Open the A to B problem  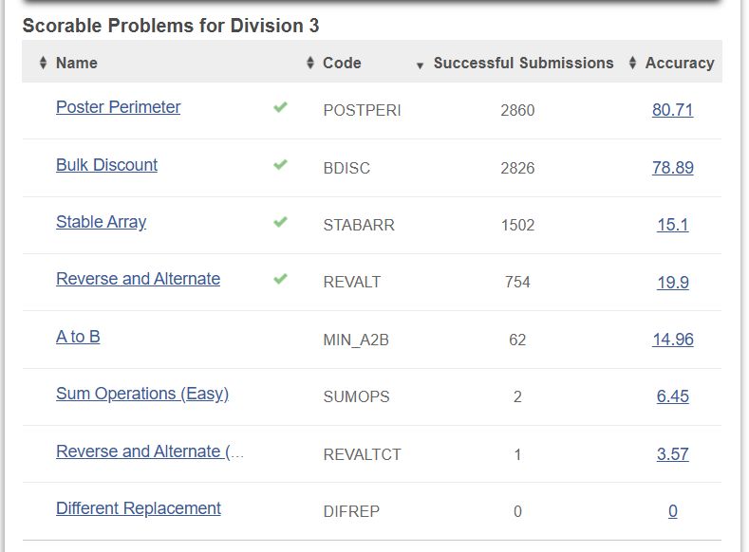(x=78, y=337)
